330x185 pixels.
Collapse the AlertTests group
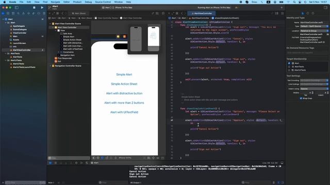tap(6, 53)
